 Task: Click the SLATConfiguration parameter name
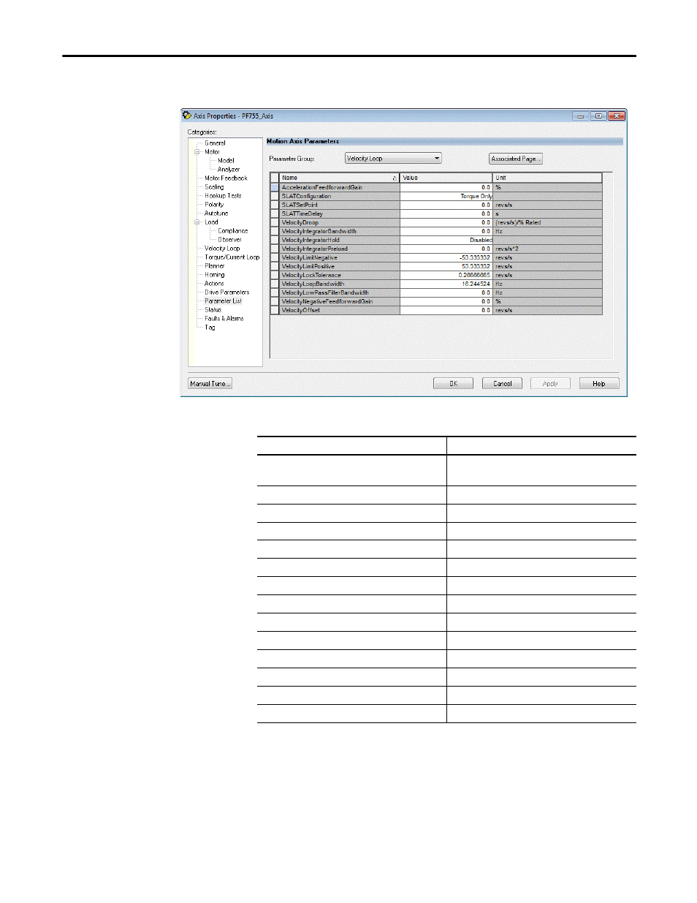click(306, 196)
